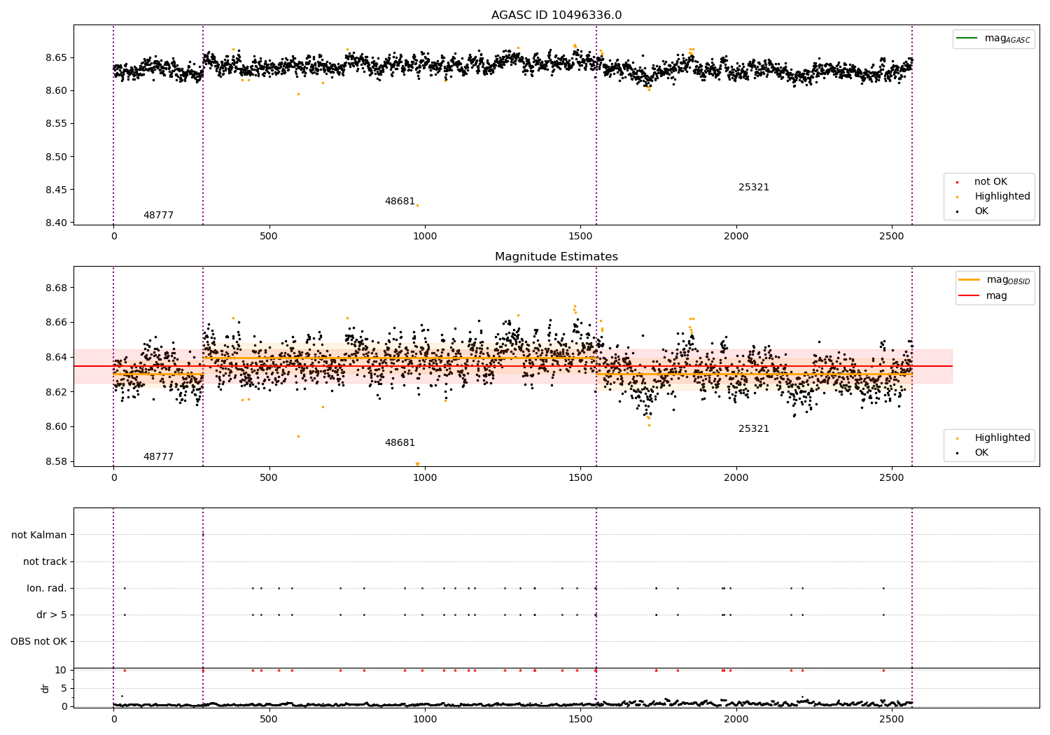Click y-axis tick 8.40 in AGASC ID plot
1050x735 pixels.
(57, 223)
